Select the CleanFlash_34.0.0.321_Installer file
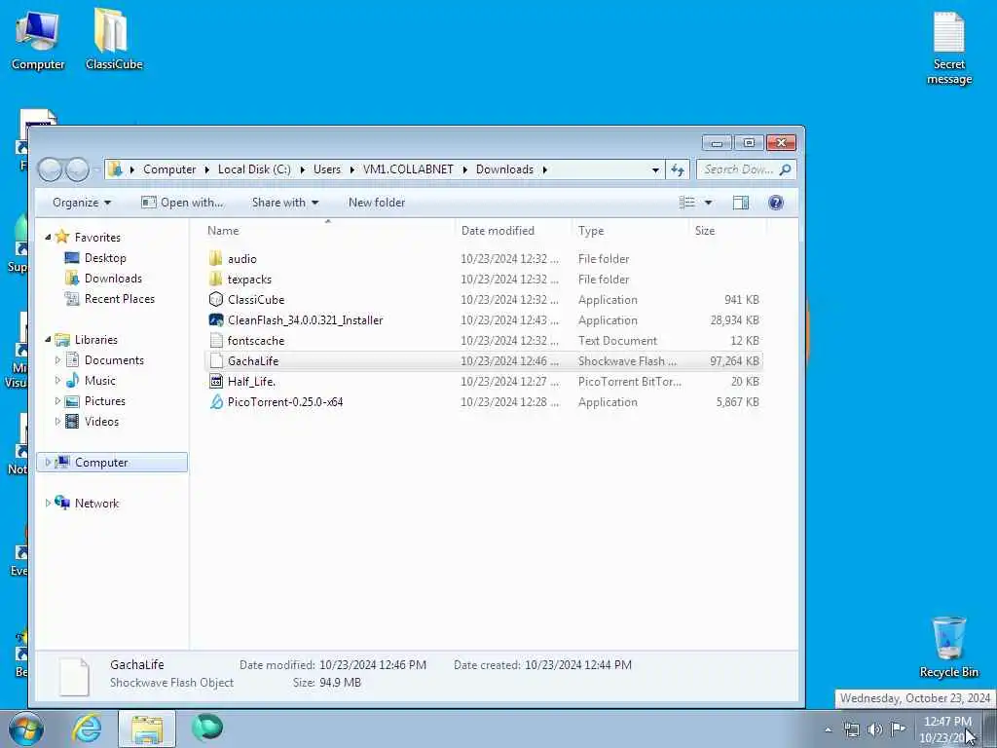 pos(483,319)
